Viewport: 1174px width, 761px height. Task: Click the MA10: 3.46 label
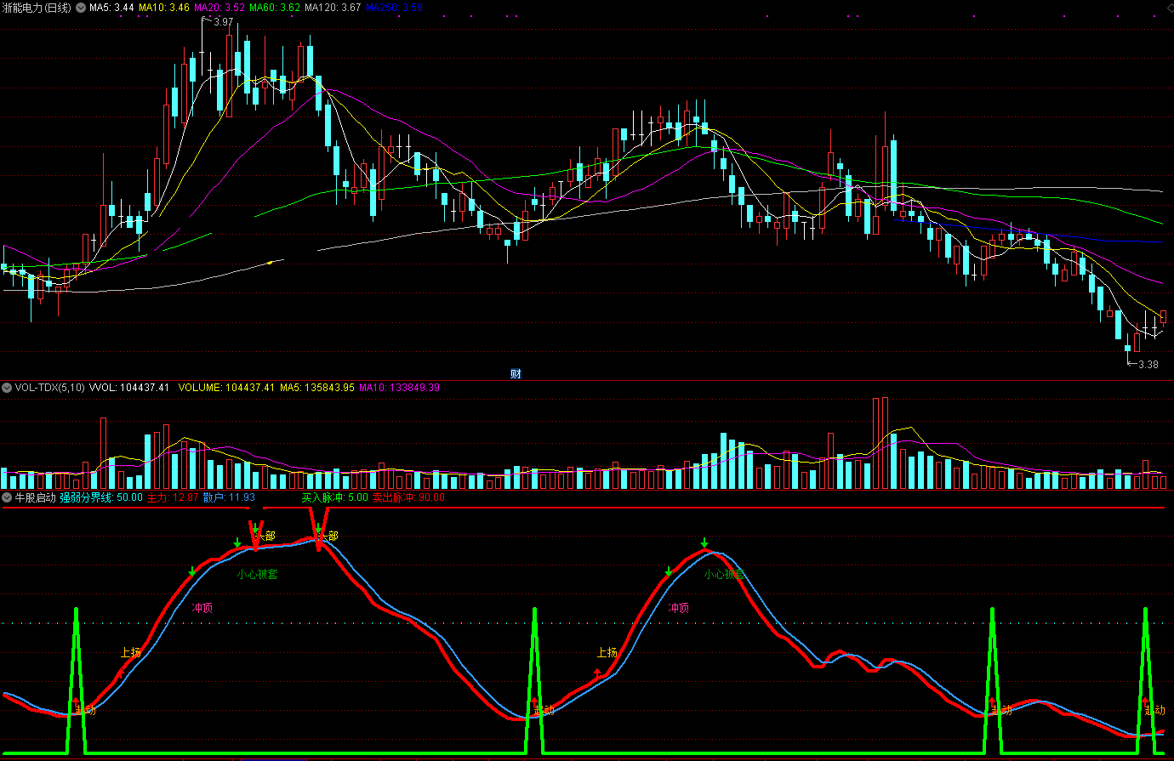pos(164,8)
